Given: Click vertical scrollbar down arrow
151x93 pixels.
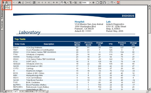Looking at the screenshot, I should pyautogui.click(x=149, y=89).
